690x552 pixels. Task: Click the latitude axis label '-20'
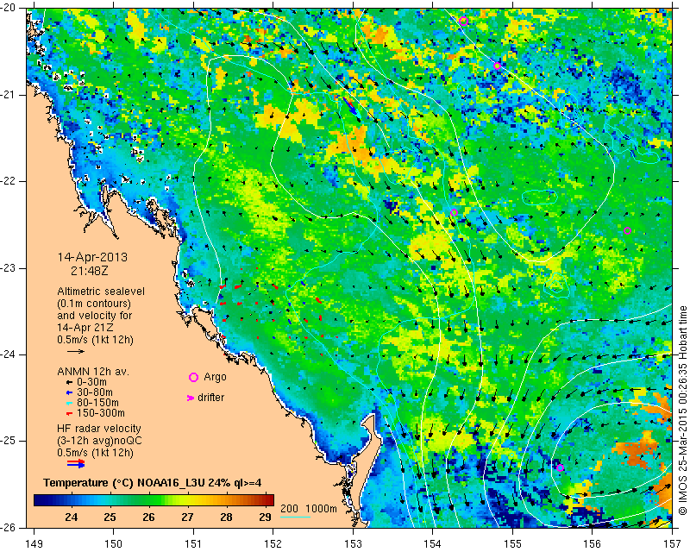click(x=8, y=8)
